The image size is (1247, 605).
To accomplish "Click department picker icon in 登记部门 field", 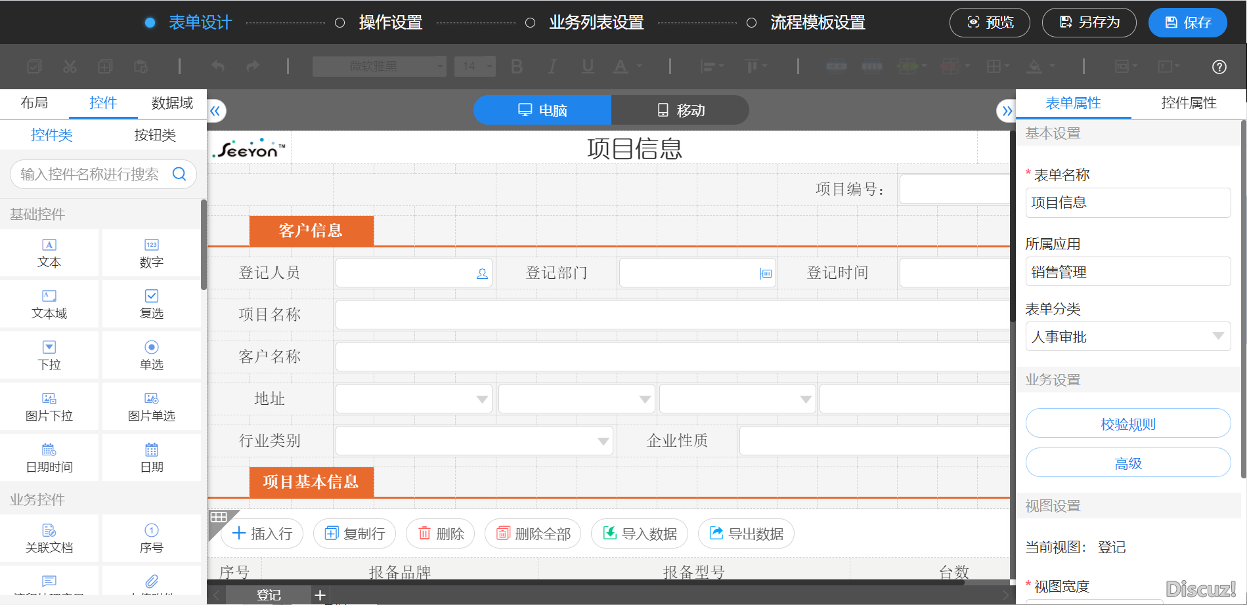I will pyautogui.click(x=766, y=274).
